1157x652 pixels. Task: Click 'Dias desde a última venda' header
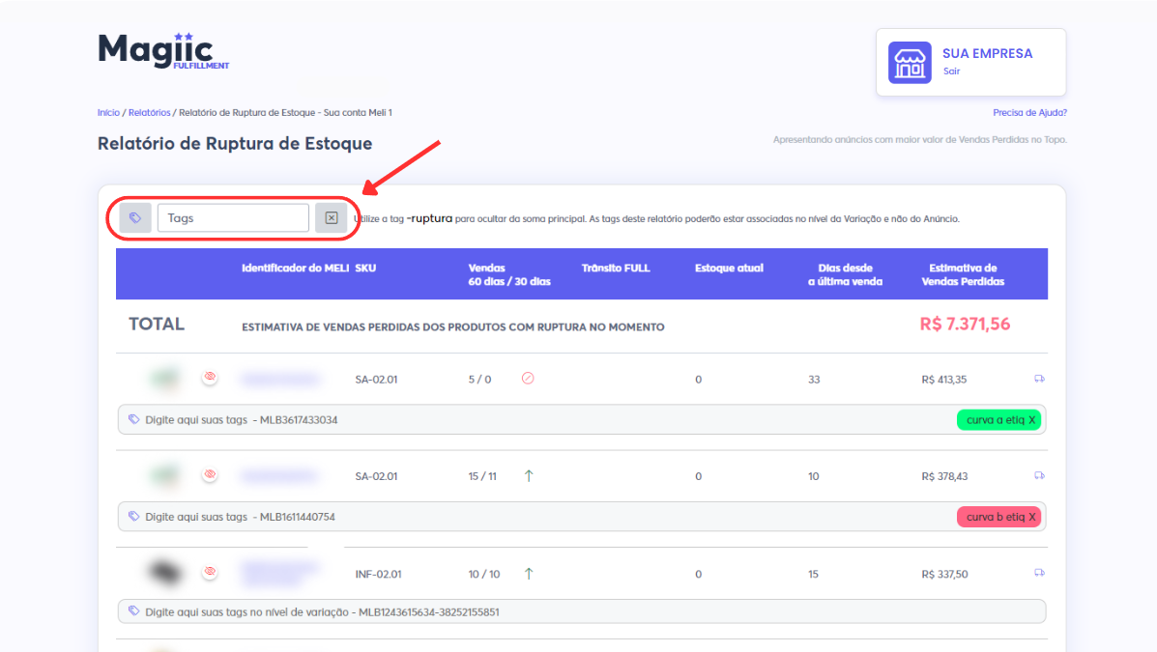845,274
